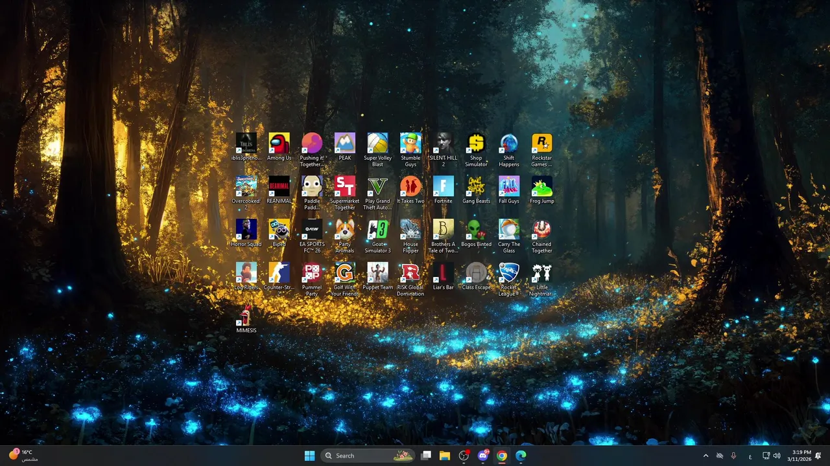The image size is (830, 466).
Task: Select the Shop Simulator shortcut
Action: coord(476,150)
